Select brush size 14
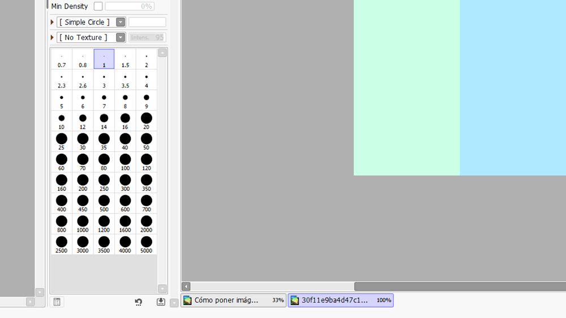This screenshot has width=566, height=318. pyautogui.click(x=104, y=121)
